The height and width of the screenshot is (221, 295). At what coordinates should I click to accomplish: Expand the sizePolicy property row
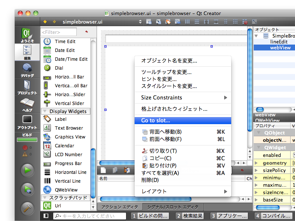(x=257, y=171)
